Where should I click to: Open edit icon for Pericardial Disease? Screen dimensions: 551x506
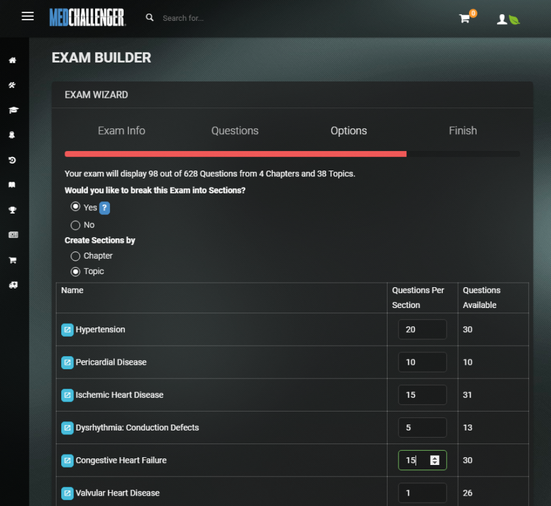tap(68, 362)
